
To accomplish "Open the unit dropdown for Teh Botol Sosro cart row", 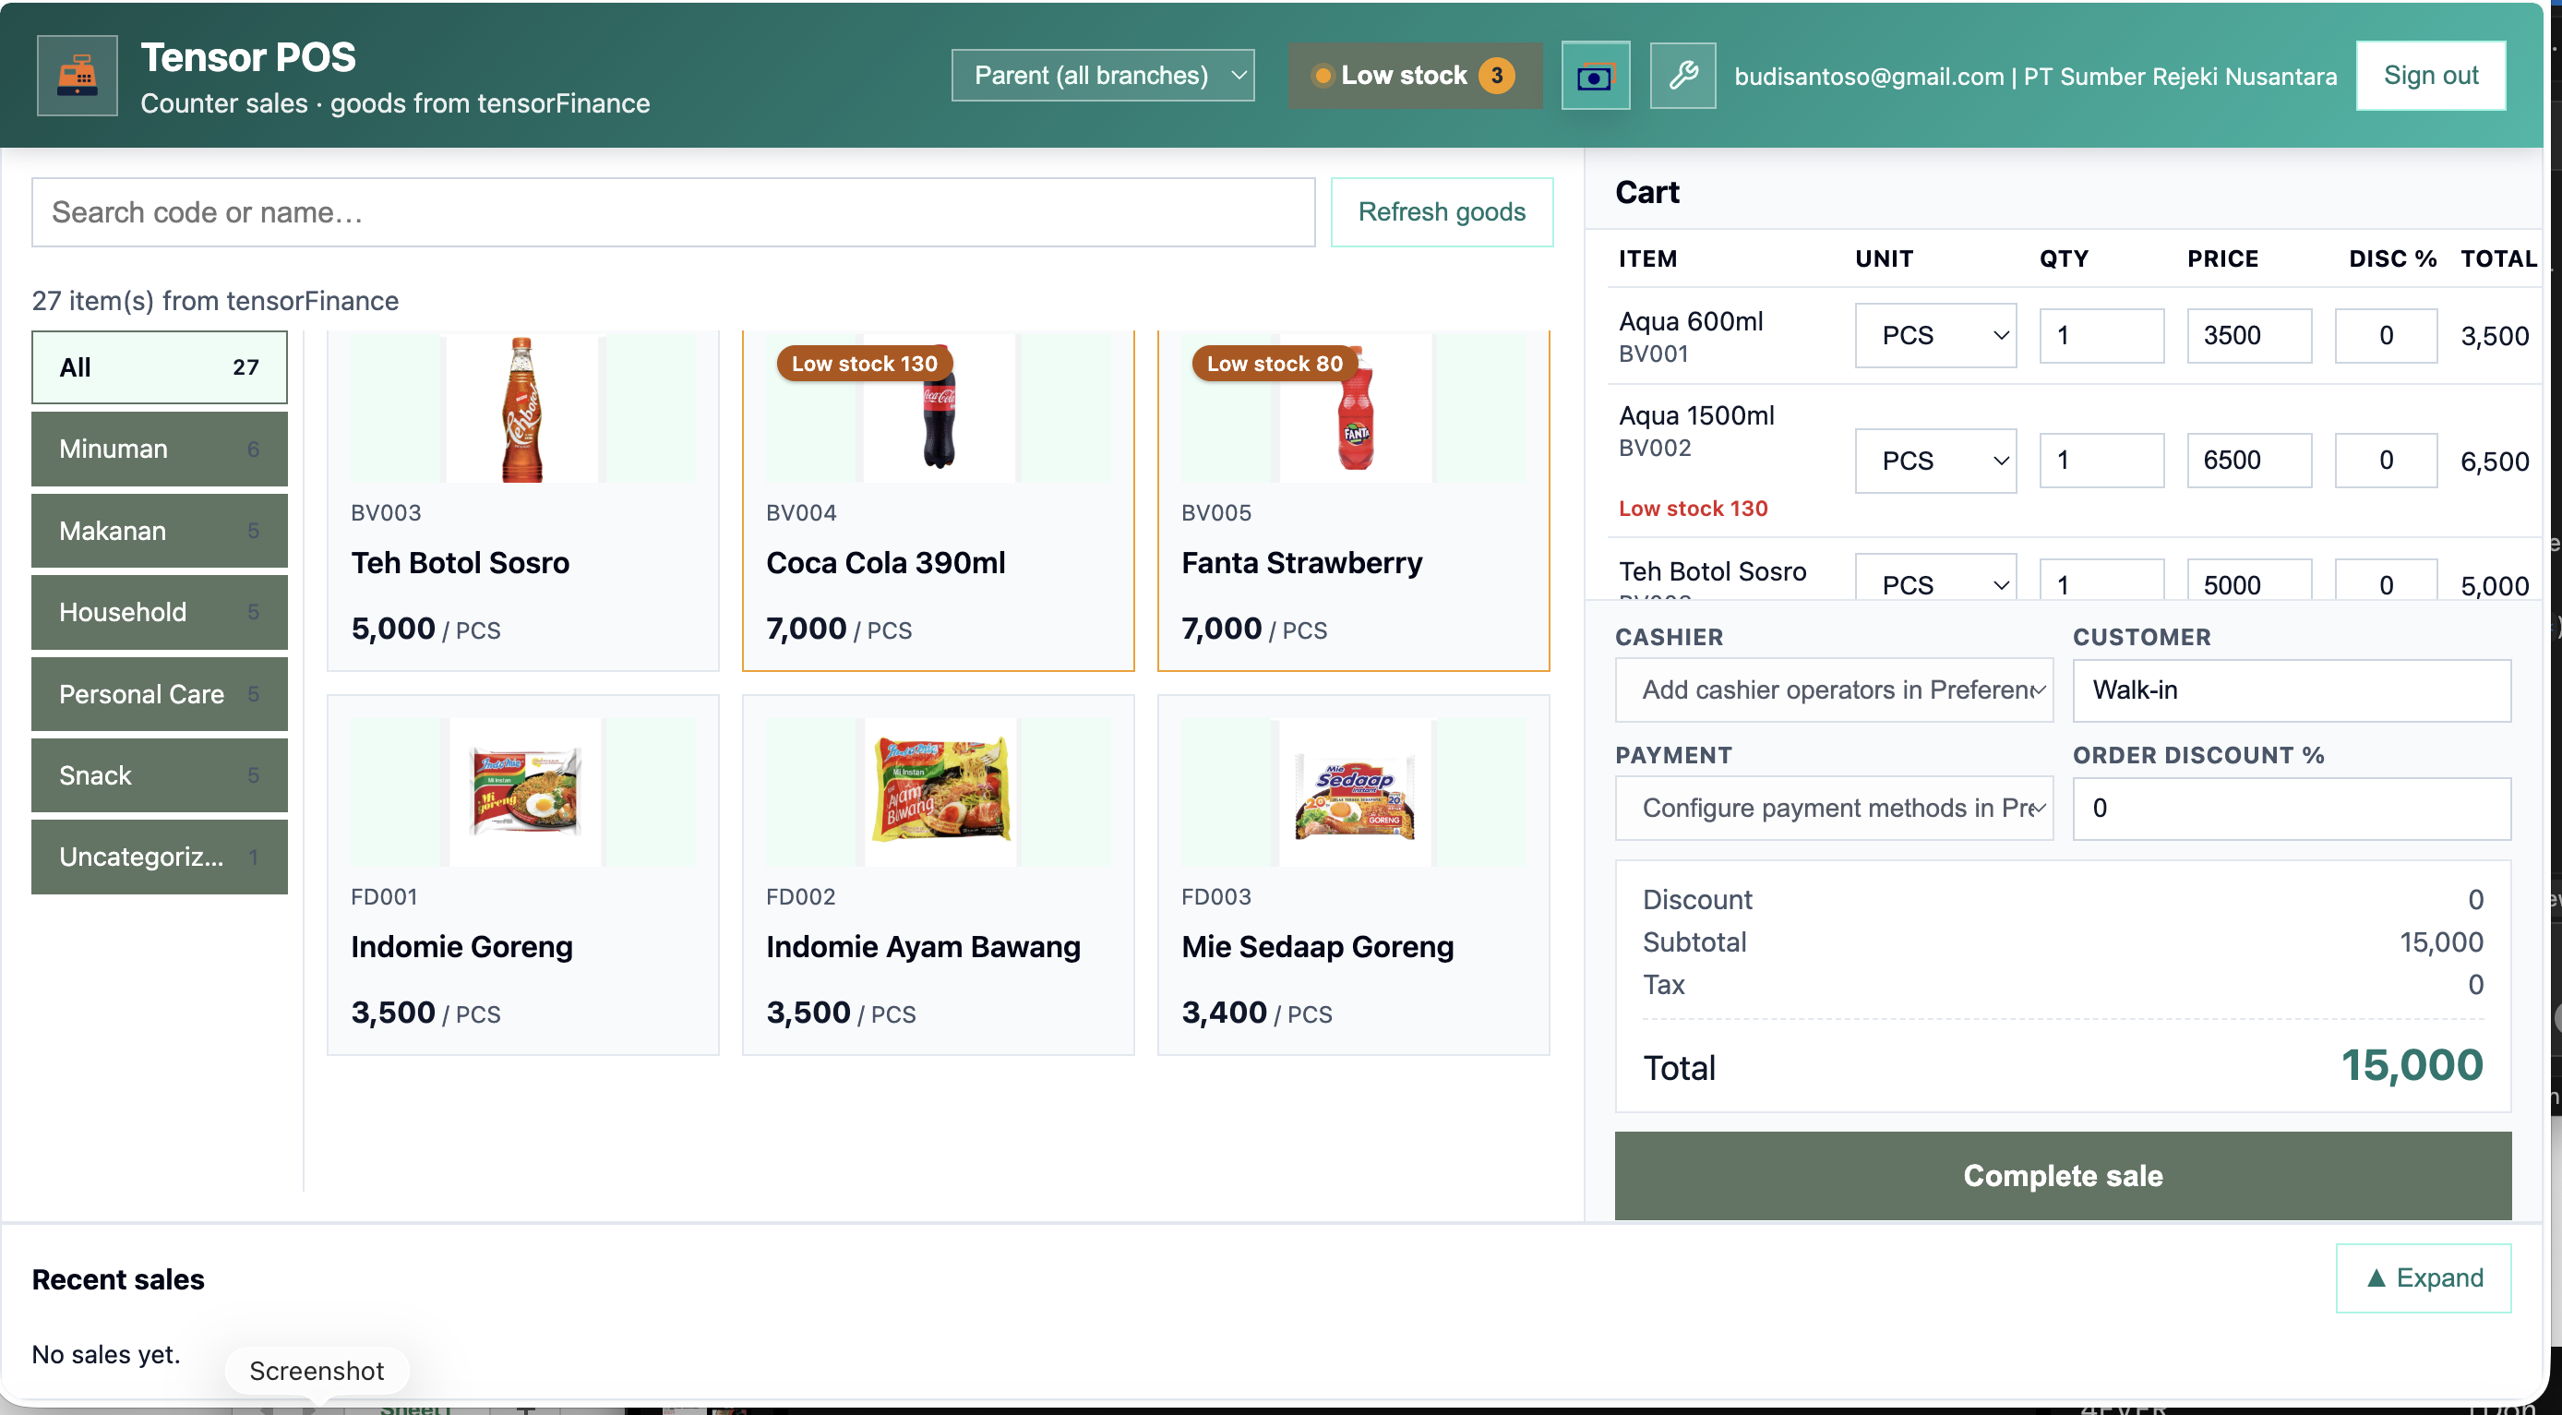I will [x=1935, y=579].
